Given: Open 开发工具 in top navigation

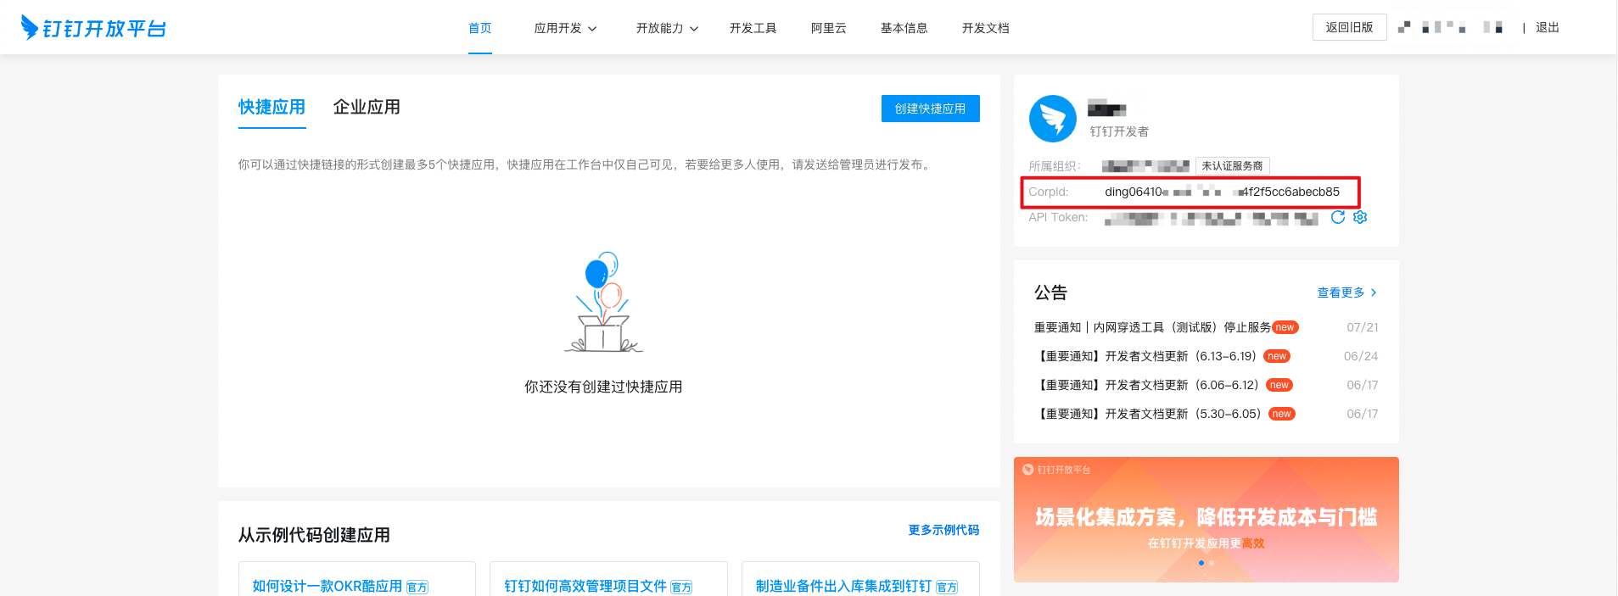Looking at the screenshot, I should [x=753, y=28].
